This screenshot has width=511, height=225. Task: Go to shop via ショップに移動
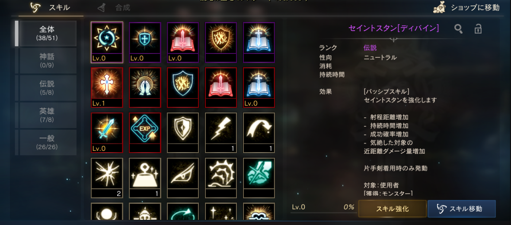tap(466, 8)
